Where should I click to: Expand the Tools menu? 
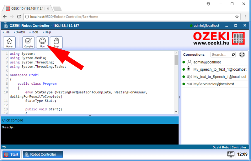point(35,32)
